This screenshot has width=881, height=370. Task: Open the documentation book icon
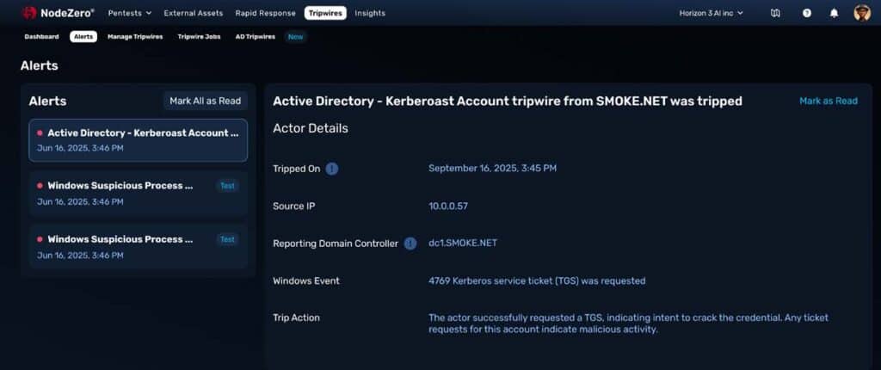tap(775, 13)
